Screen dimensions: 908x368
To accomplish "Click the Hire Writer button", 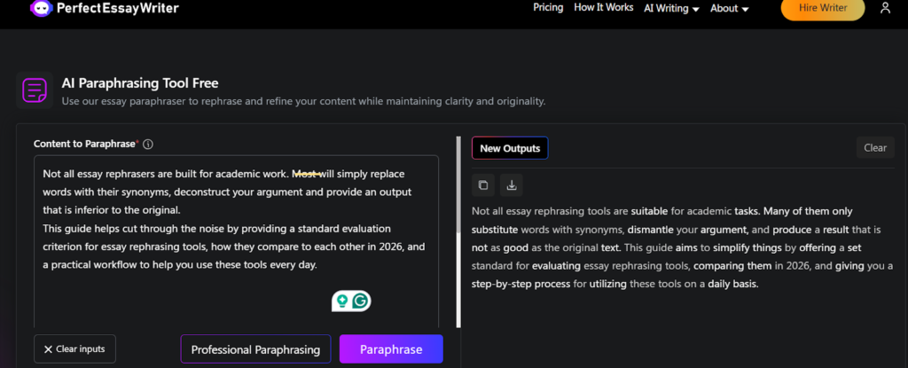I will pos(823,8).
